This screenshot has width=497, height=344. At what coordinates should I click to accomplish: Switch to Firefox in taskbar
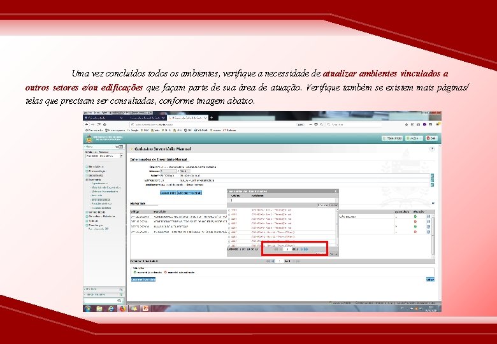coord(122,308)
